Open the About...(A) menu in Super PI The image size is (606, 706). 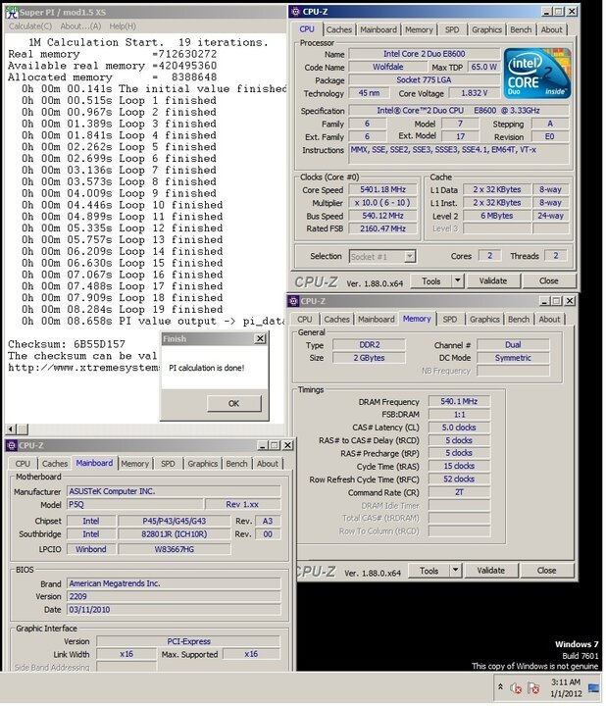tap(80, 26)
